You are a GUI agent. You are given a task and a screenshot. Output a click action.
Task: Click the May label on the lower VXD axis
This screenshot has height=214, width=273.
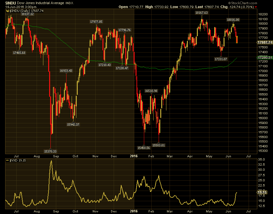(x=209, y=211)
